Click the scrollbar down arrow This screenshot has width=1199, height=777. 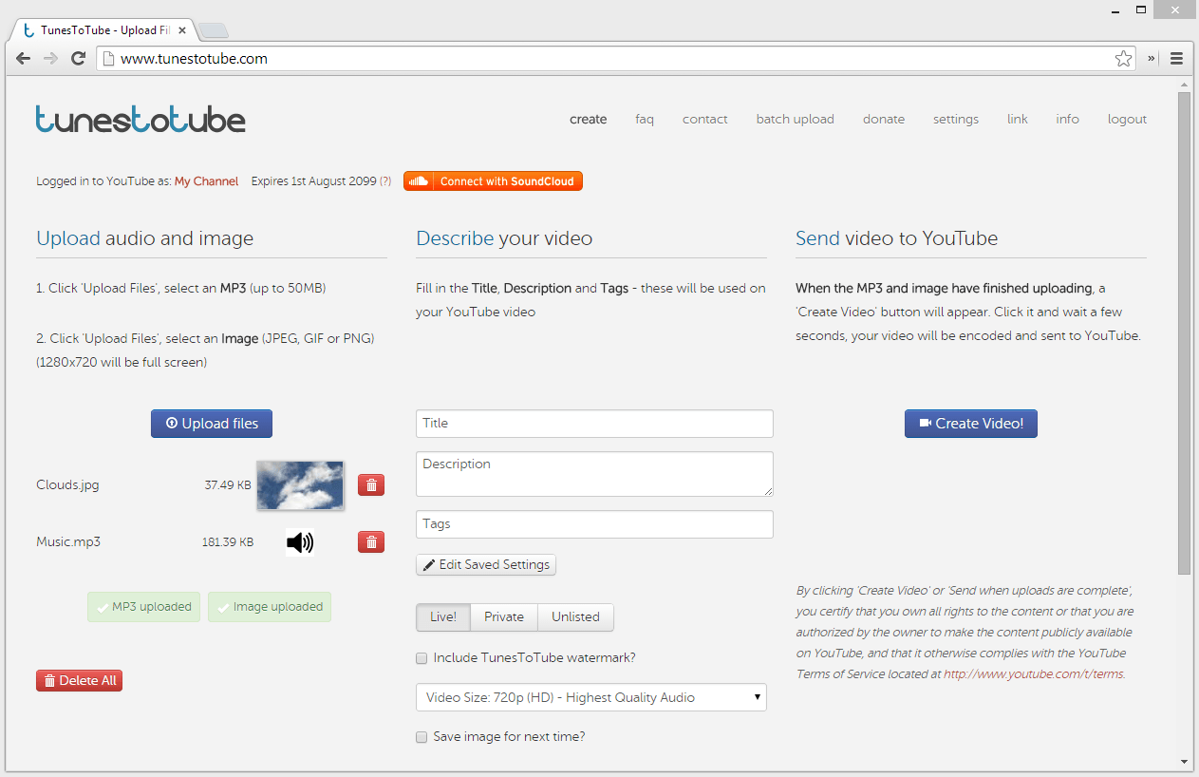pos(1184,762)
